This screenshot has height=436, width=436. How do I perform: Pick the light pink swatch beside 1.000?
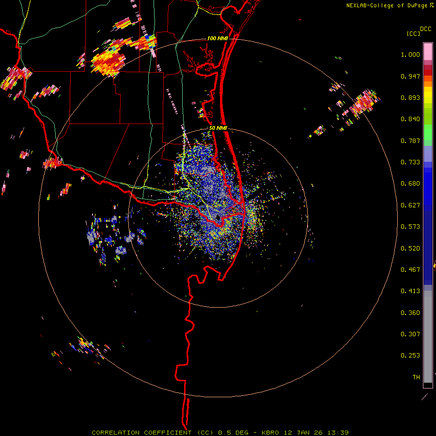428,52
